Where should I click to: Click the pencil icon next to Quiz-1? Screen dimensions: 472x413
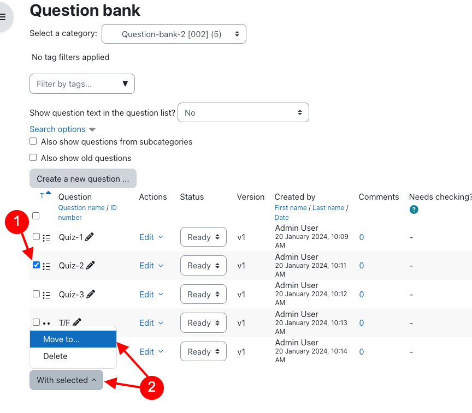(x=90, y=237)
